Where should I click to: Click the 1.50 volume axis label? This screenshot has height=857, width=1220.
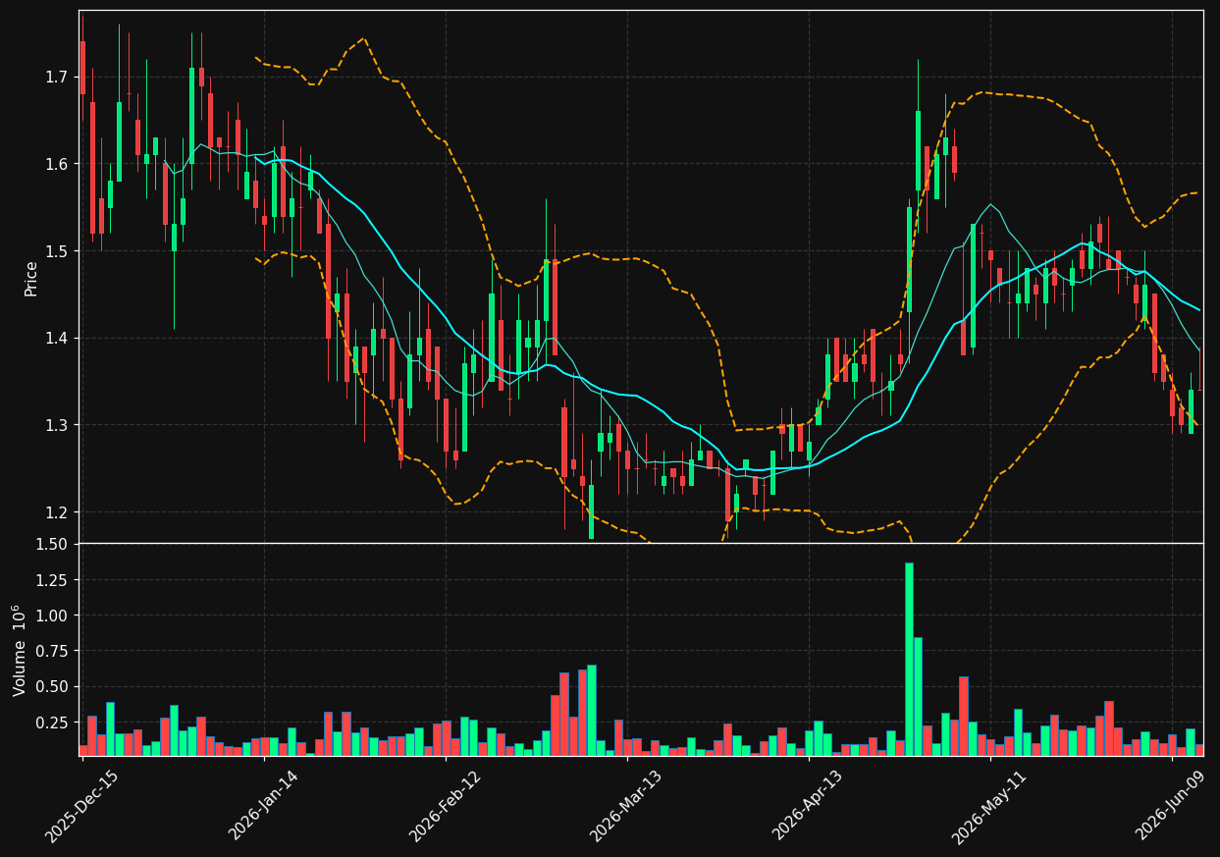tap(54, 544)
